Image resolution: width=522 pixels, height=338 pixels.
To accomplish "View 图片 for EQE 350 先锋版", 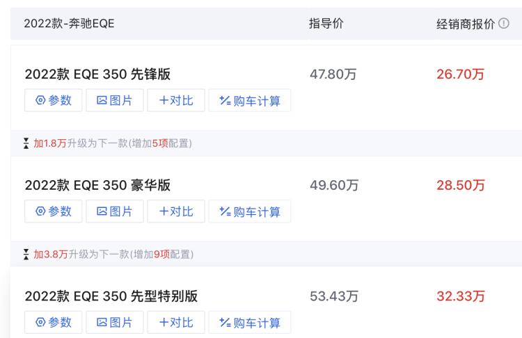I will click(114, 100).
